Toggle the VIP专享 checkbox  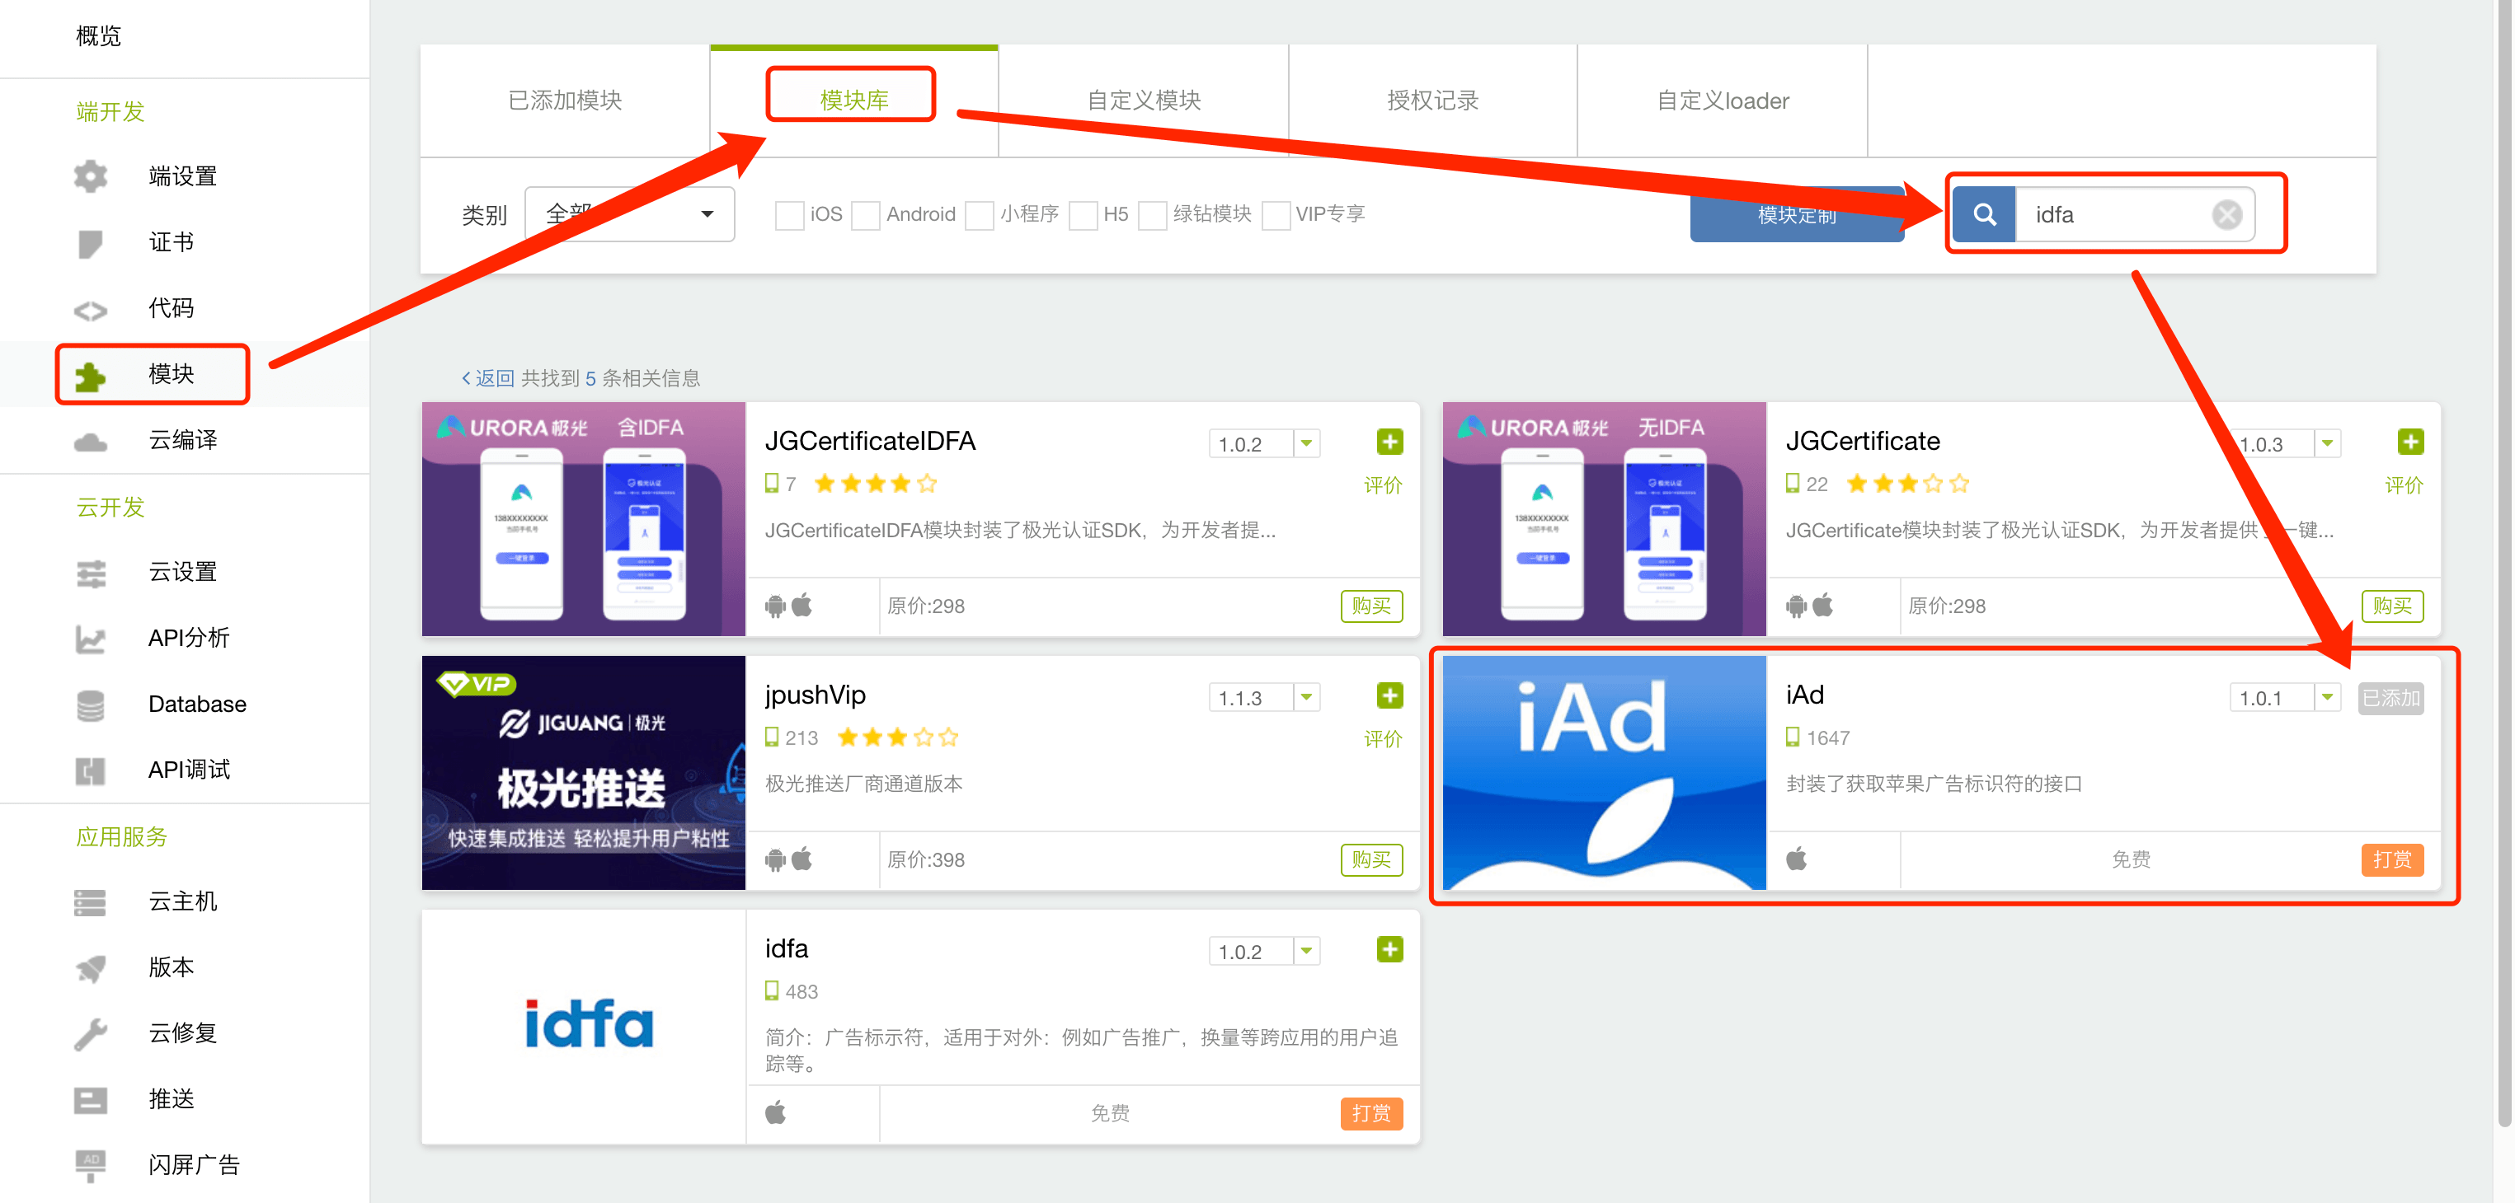point(1276,215)
